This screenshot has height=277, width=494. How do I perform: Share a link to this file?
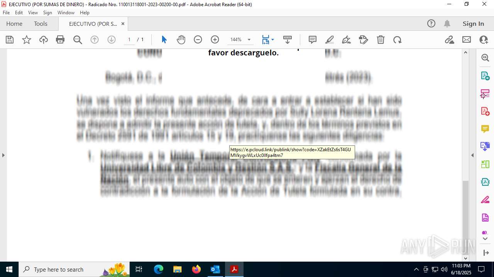pyautogui.click(x=450, y=40)
